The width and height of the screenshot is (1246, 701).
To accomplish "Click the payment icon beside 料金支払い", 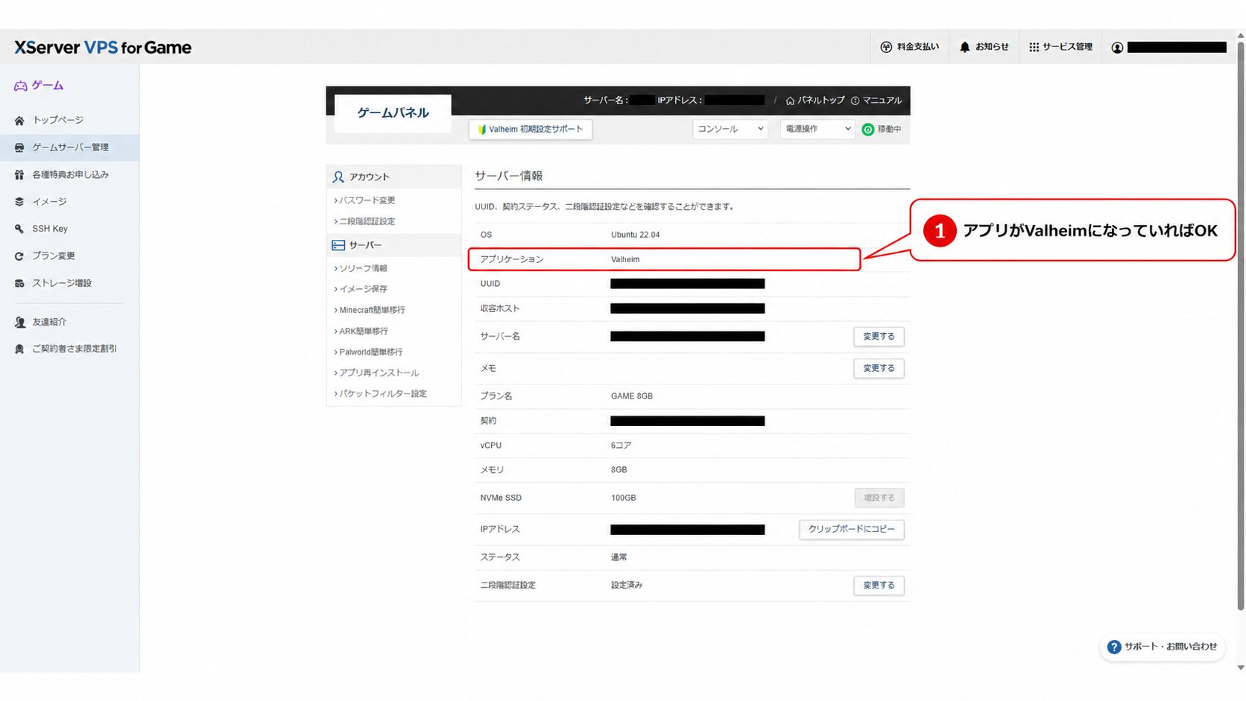I will pos(886,47).
